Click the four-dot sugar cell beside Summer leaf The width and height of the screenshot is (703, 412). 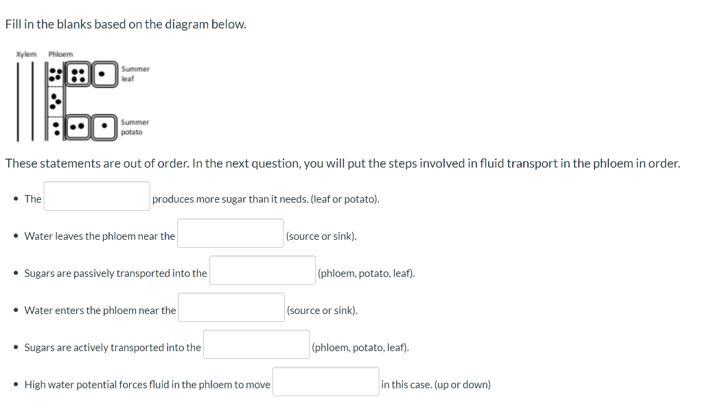[x=78, y=73]
